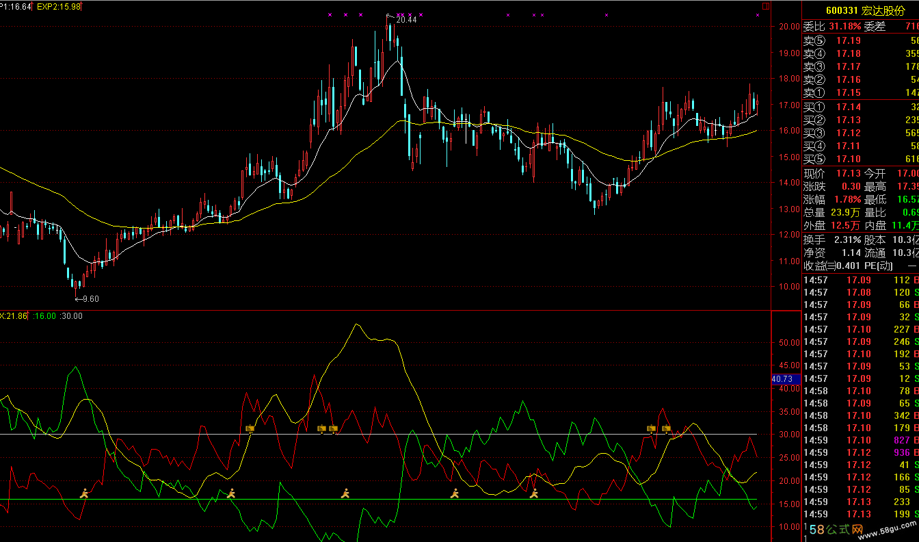
Task: Select trade row 14:57 17.09 volume 112
Action: coord(861,280)
